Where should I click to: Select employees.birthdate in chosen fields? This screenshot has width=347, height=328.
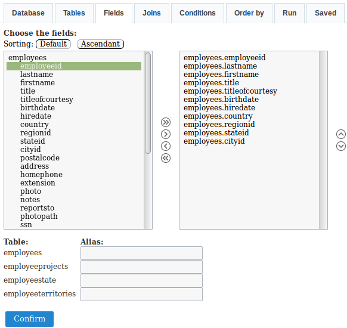[250, 100]
